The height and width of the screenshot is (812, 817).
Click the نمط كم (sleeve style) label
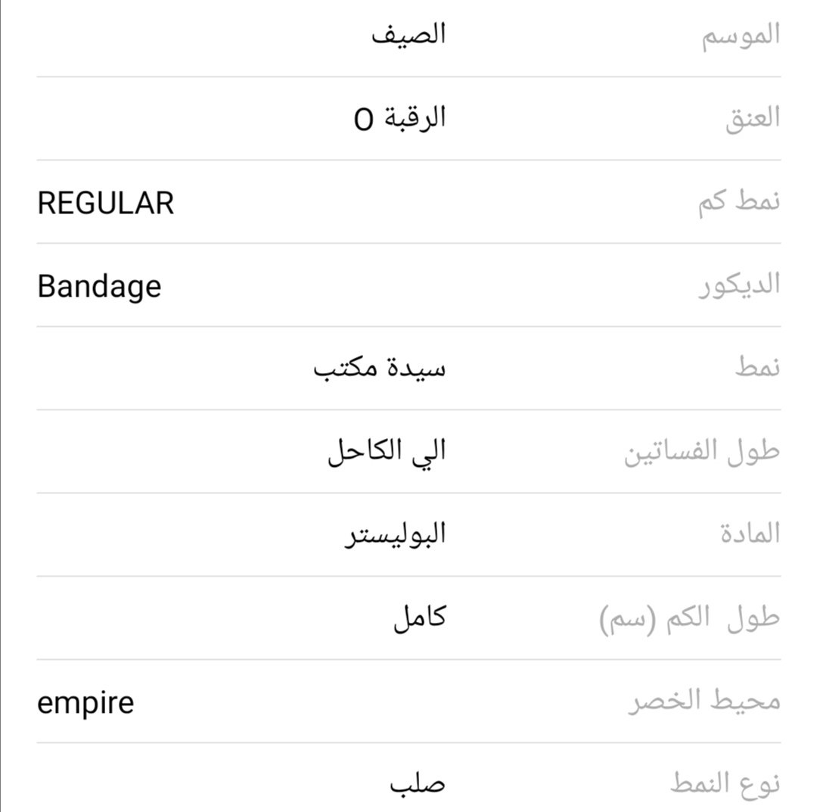738,203
